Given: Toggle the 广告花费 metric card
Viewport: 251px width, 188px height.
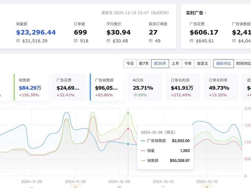Looking at the screenshot, I should tap(69, 87).
